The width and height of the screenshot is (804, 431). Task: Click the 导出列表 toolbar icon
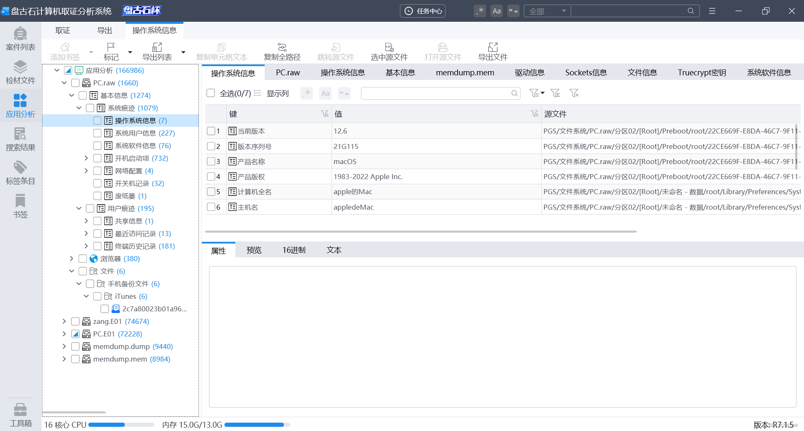157,47
